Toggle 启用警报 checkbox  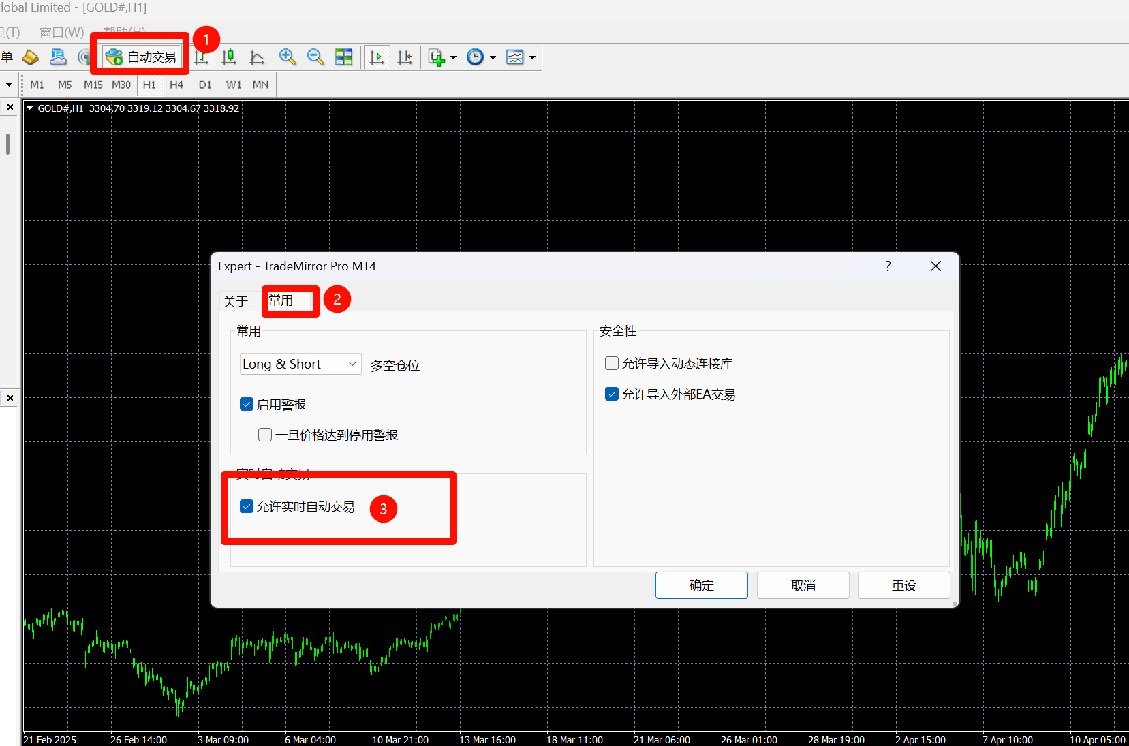point(247,404)
